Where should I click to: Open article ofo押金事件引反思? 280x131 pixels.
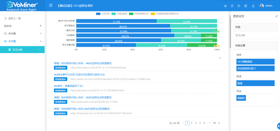click(x=80, y=74)
